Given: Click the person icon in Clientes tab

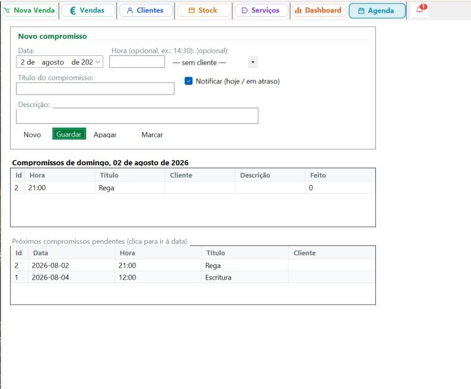Looking at the screenshot, I should pyautogui.click(x=129, y=11).
